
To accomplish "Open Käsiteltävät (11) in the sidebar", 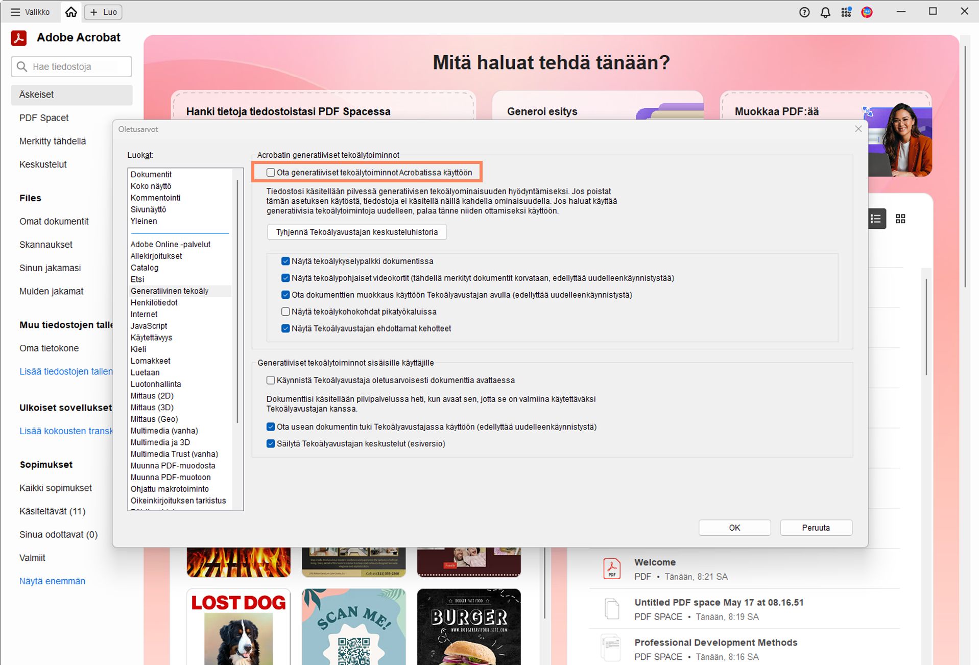I will (53, 511).
